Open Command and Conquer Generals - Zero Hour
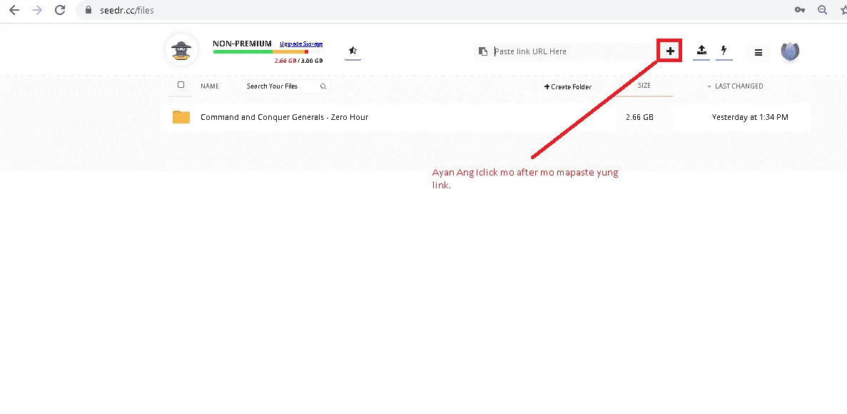The width and height of the screenshot is (847, 414). click(284, 117)
